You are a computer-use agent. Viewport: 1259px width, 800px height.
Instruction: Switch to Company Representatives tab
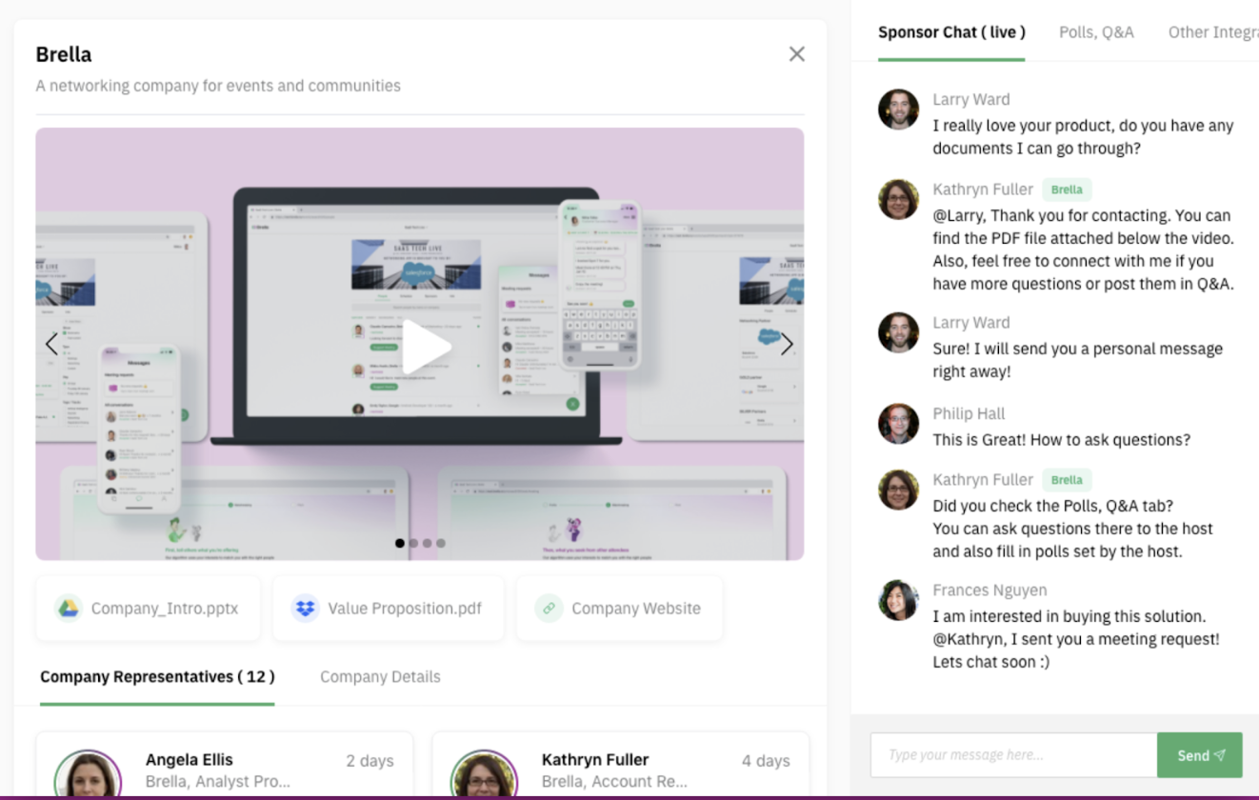point(157,677)
